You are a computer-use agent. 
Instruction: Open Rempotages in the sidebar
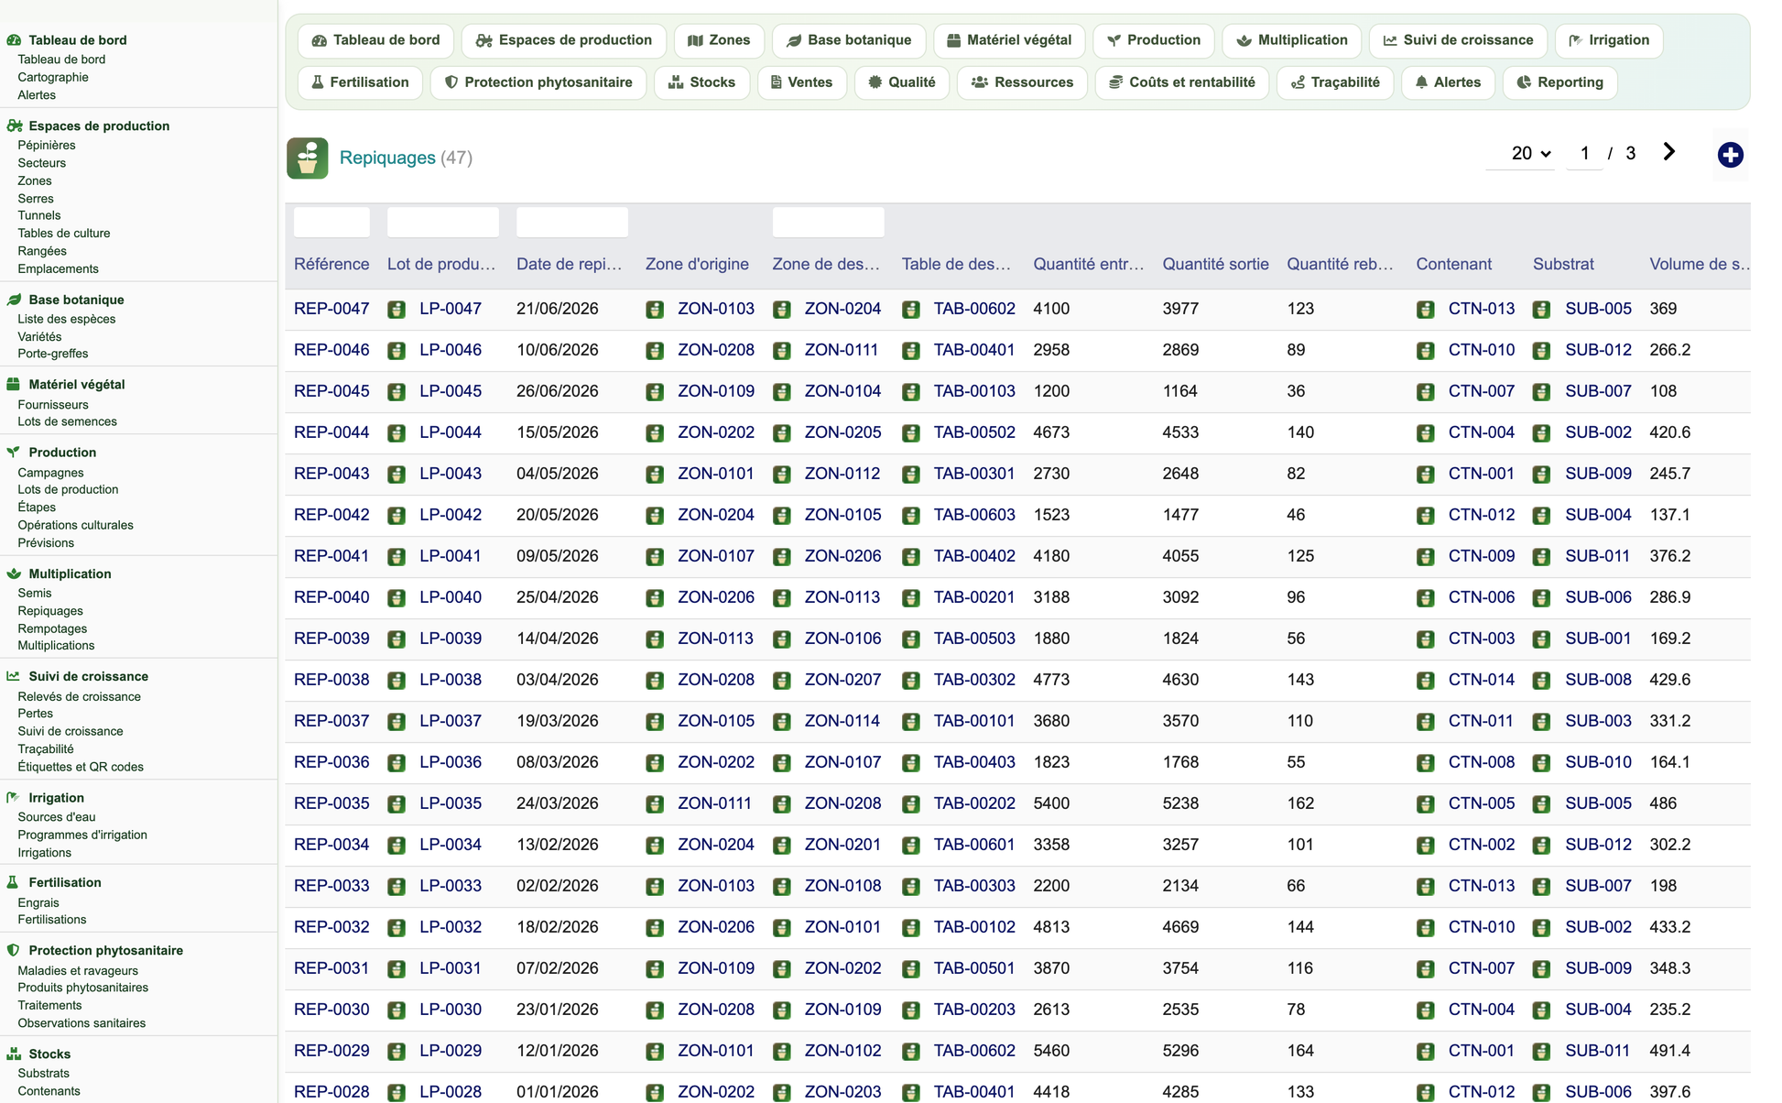click(x=52, y=628)
